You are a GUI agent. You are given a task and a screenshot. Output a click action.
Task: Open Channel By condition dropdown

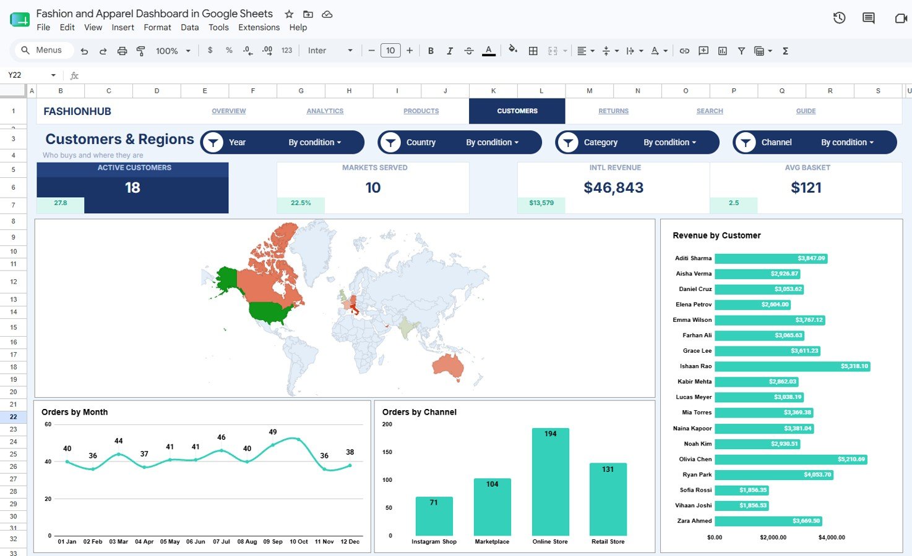point(848,142)
